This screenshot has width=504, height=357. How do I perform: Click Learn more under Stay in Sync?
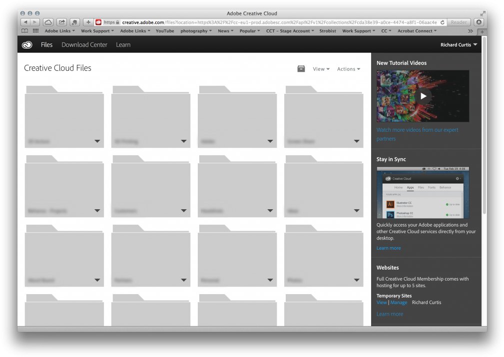tap(389, 248)
